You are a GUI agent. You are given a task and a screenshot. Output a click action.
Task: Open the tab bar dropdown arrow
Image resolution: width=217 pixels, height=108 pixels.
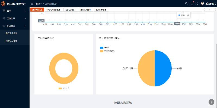[209, 9]
